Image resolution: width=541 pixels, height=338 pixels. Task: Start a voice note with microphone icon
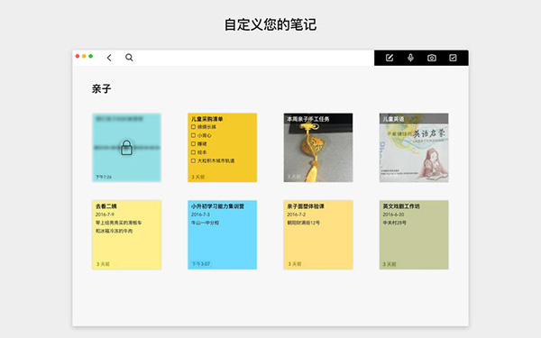410,58
